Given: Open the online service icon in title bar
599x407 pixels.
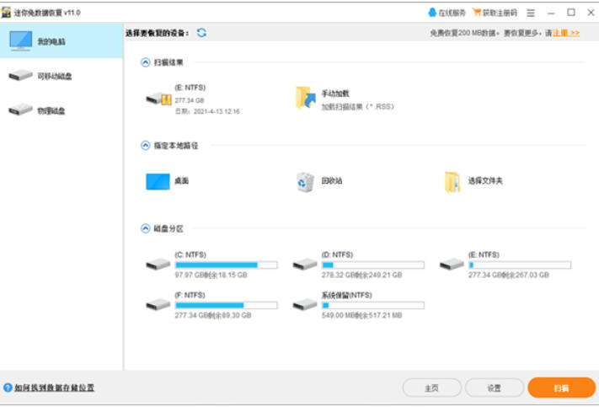Looking at the screenshot, I should tap(432, 13).
